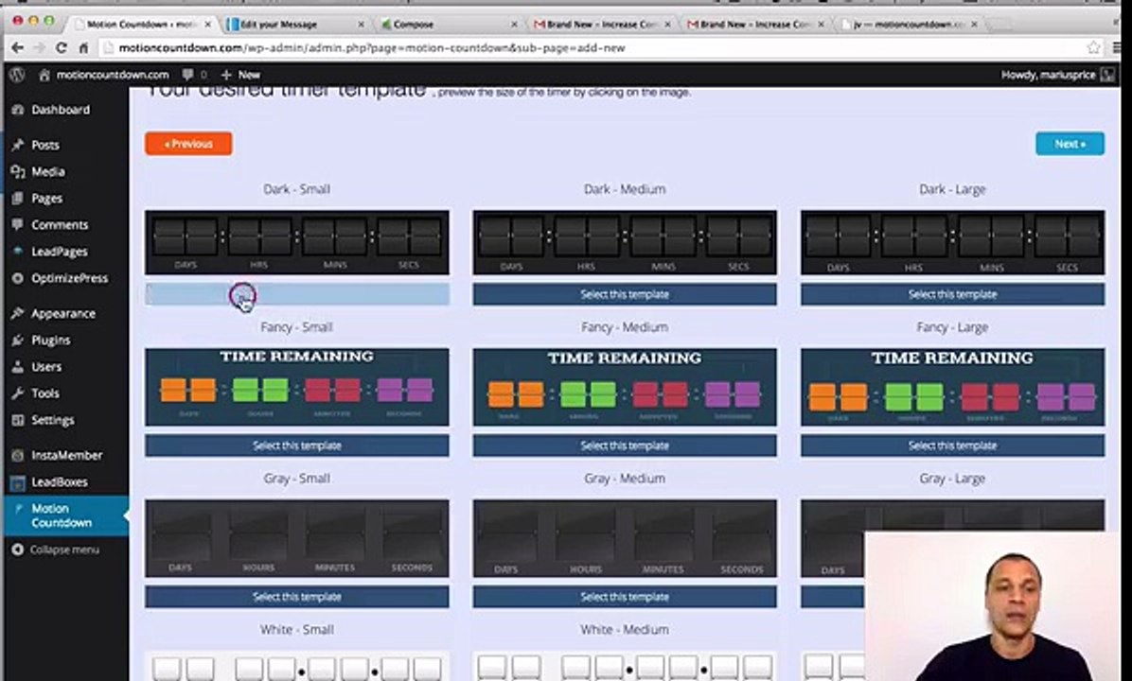Screen dimensions: 1132x681
Task: Click the URL address bar
Action: [592, 47]
